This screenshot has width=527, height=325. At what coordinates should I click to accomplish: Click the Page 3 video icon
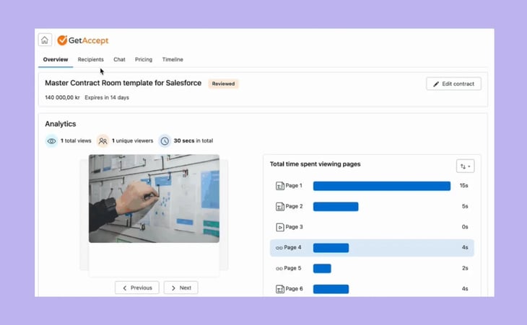click(279, 227)
